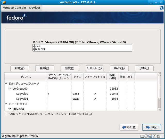Image resolution: width=165 pixels, height=139 pixels.
Task: Click the format checkmark for LogVol01
Action: point(95,99)
